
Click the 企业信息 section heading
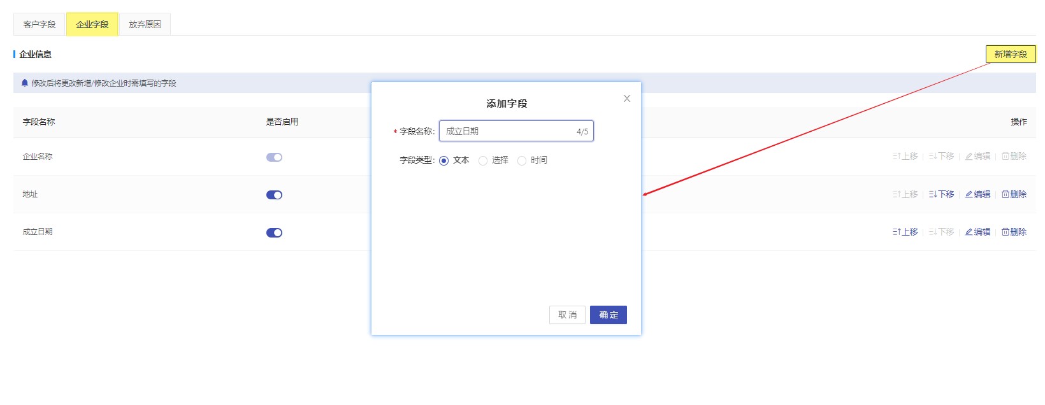pyautogui.click(x=35, y=54)
